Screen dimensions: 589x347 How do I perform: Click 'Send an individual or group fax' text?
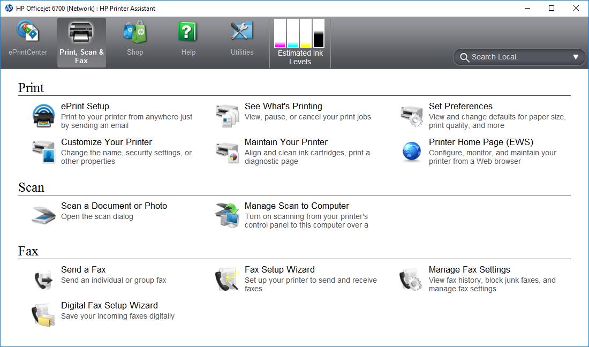tap(114, 280)
